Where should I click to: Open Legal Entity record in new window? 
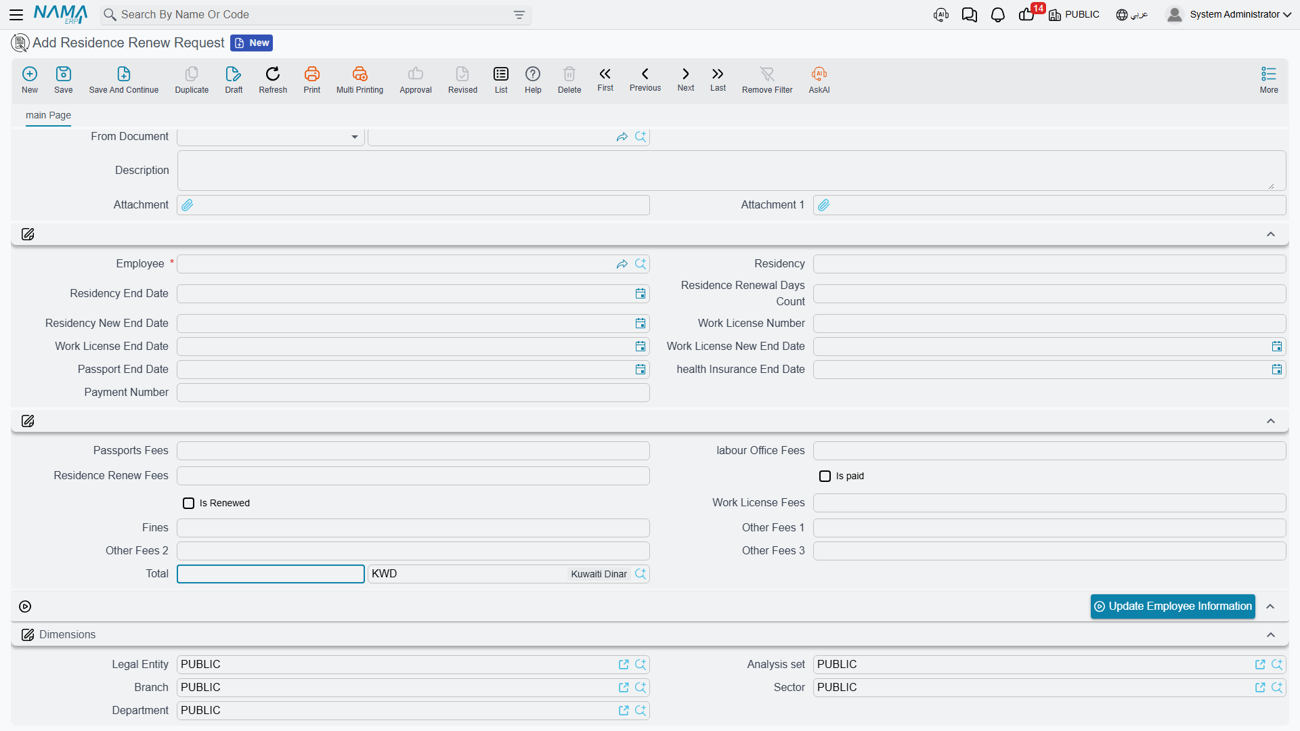point(624,665)
